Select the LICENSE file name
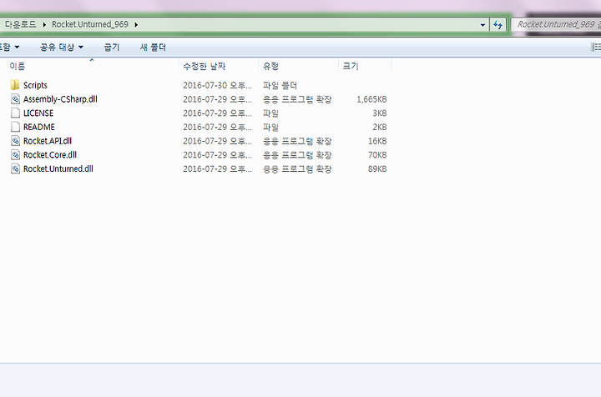The image size is (601, 397). 38,113
